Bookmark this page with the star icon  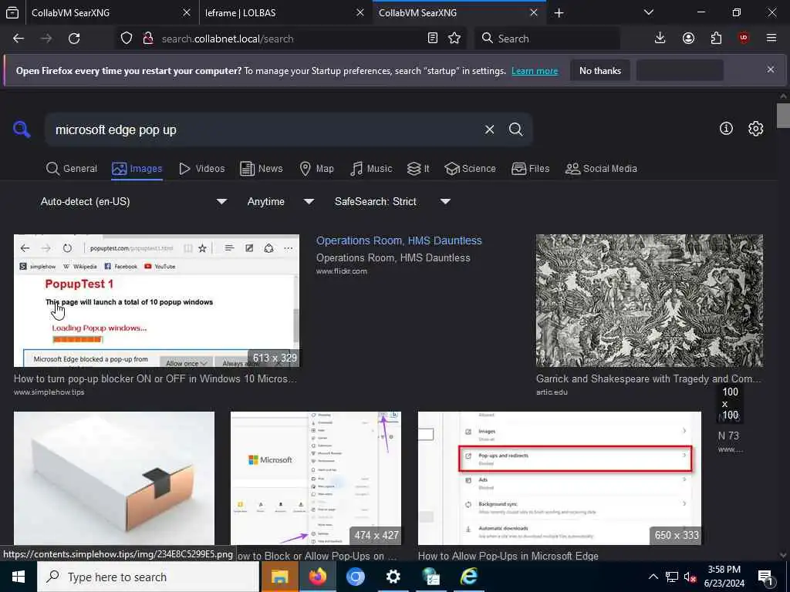click(454, 39)
